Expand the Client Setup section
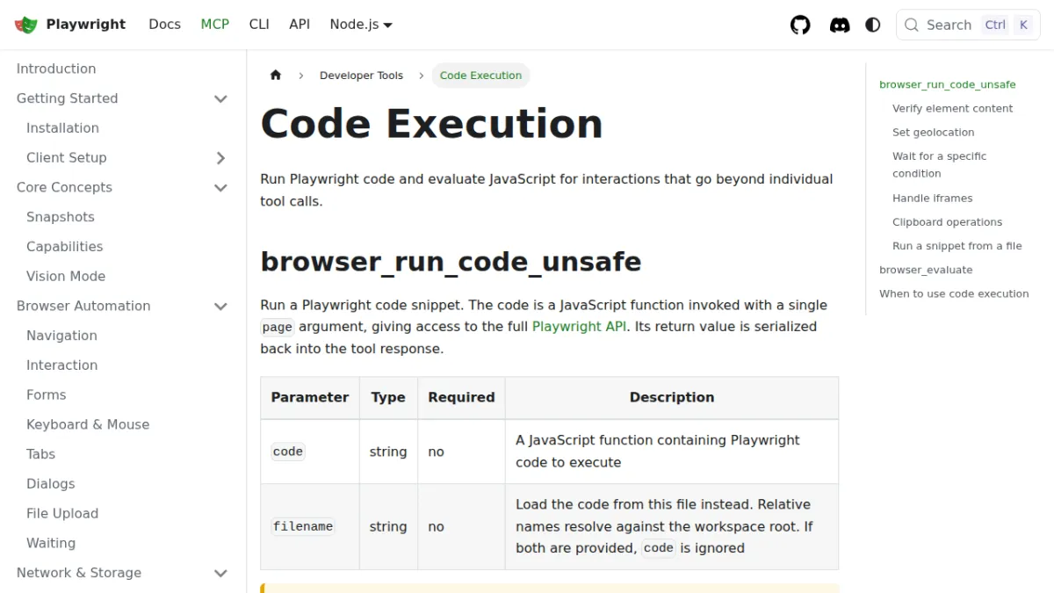 pyautogui.click(x=220, y=158)
